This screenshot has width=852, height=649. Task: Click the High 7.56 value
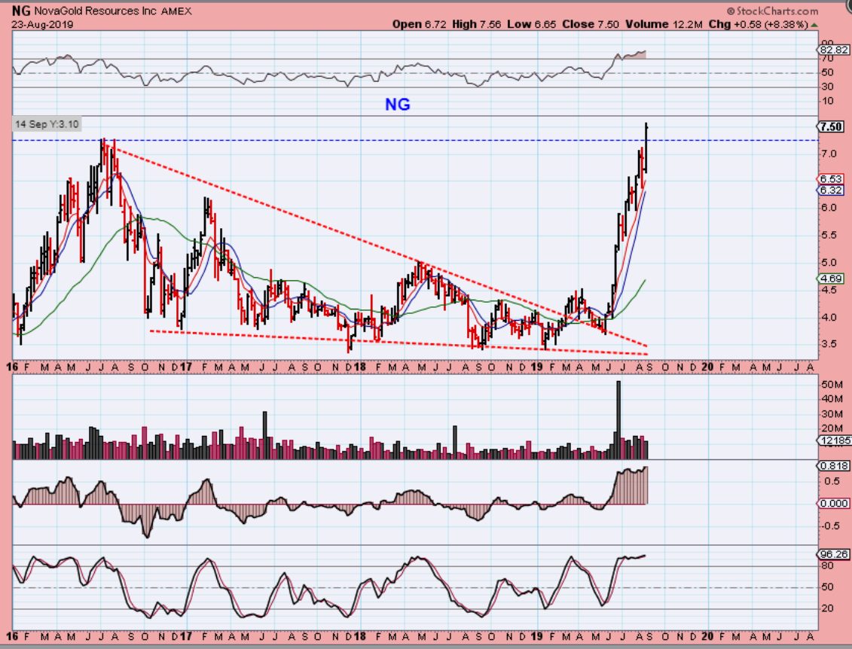coord(477,24)
